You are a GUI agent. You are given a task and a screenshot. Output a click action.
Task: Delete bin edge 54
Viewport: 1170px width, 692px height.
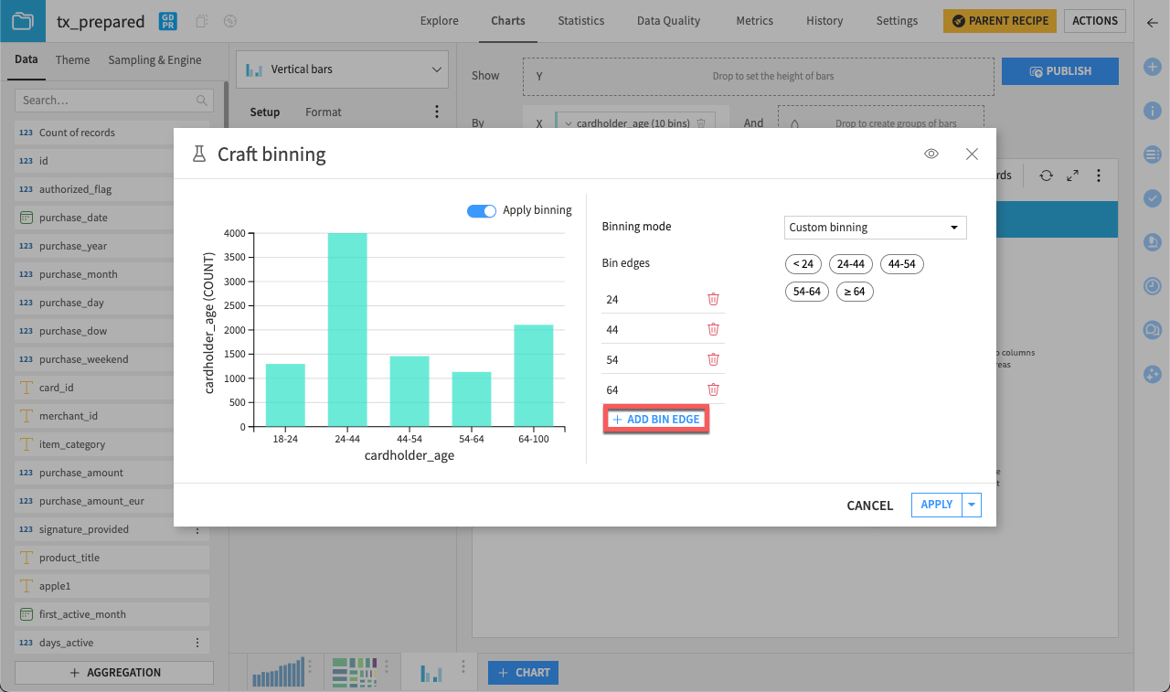(713, 359)
